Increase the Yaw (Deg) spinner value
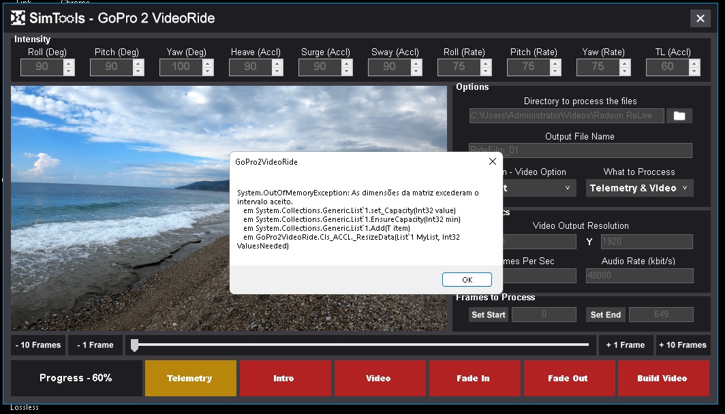 click(208, 63)
